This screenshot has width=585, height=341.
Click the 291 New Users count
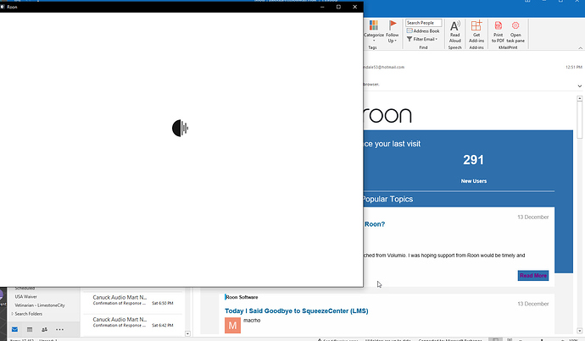[473, 160]
